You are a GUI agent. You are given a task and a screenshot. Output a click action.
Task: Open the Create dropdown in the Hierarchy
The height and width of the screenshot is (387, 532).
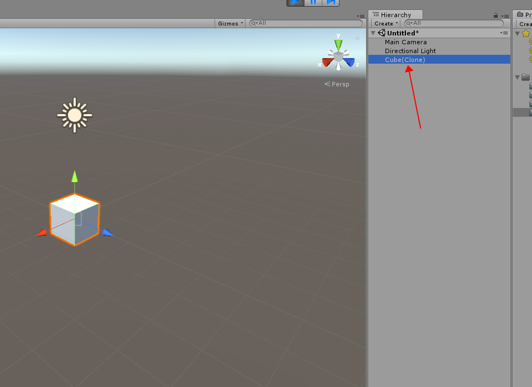point(384,23)
